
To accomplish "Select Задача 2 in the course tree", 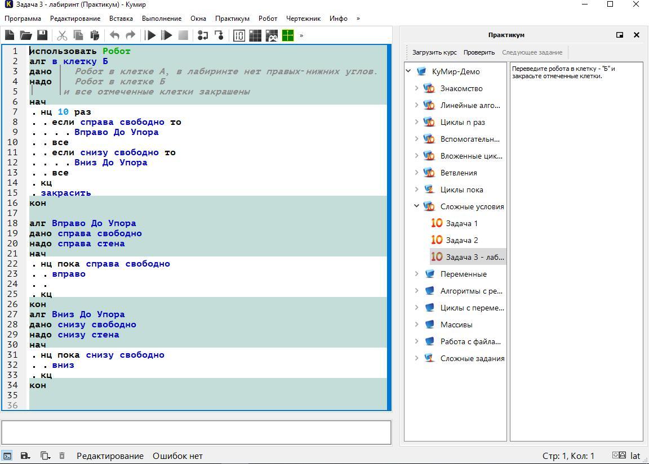I will tap(461, 240).
